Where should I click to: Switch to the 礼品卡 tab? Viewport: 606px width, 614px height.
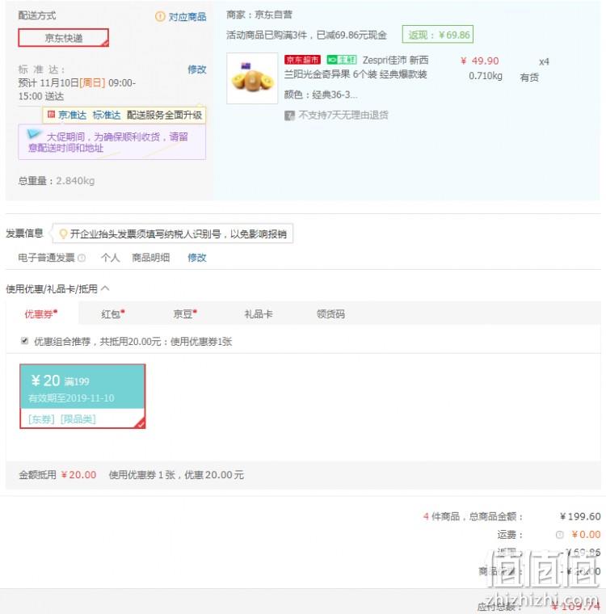tap(258, 313)
